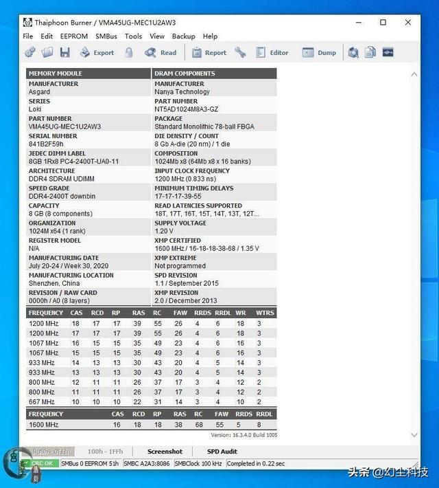Click the SPD Audit button
Image resolution: width=439 pixels, height=488 pixels.
pos(222,452)
